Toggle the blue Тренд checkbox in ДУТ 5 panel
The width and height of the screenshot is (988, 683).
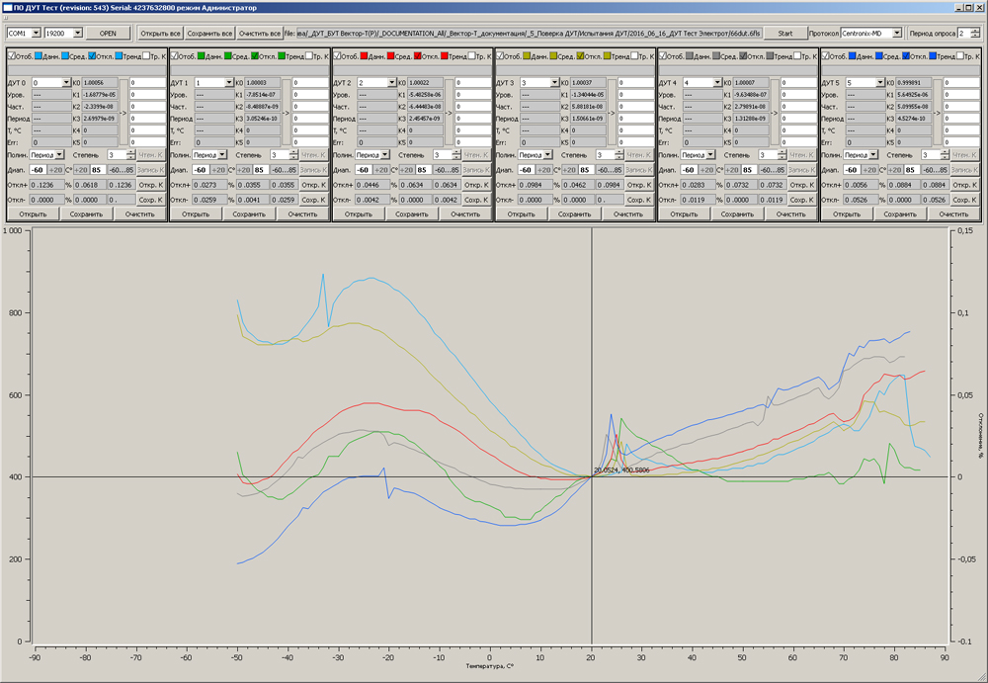point(933,56)
